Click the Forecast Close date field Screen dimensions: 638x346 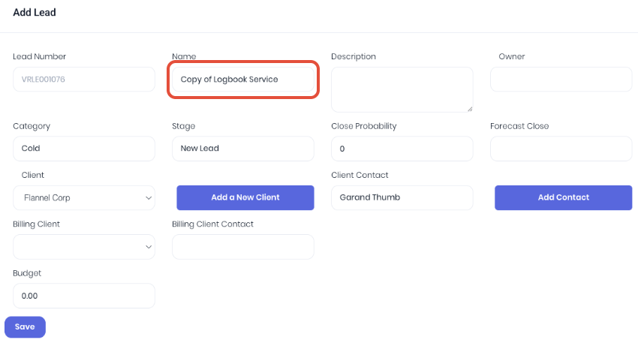tap(561, 149)
